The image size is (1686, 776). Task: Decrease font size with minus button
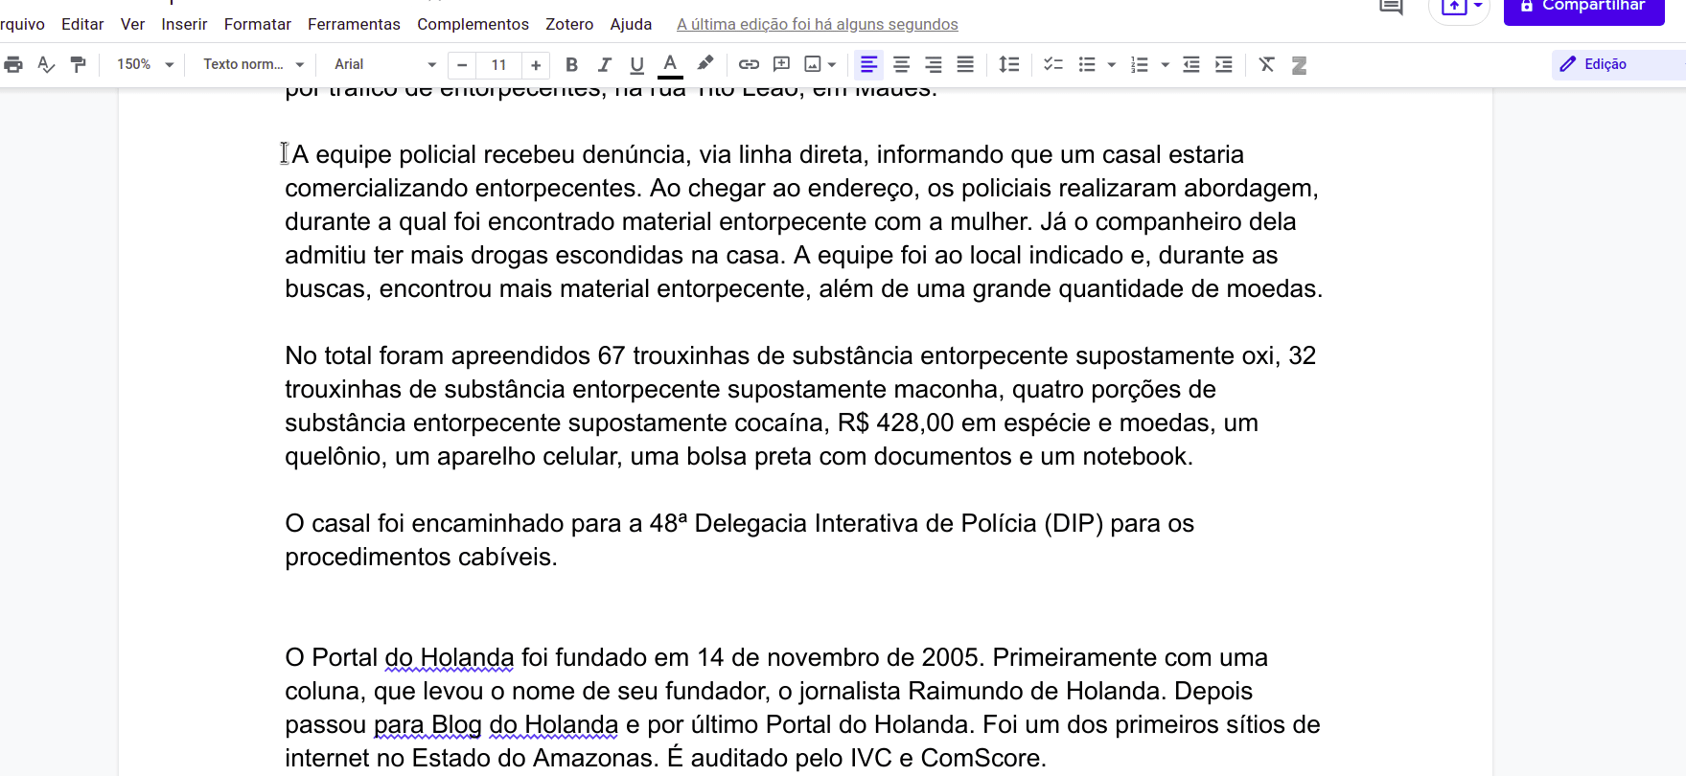click(x=462, y=65)
